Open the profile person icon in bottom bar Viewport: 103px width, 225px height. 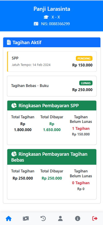tap(60, 219)
